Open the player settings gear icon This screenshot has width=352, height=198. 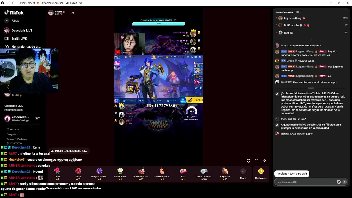click(249, 161)
